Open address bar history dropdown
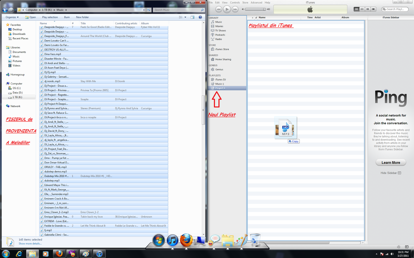The width and height of the screenshot is (414, 258). click(144, 10)
